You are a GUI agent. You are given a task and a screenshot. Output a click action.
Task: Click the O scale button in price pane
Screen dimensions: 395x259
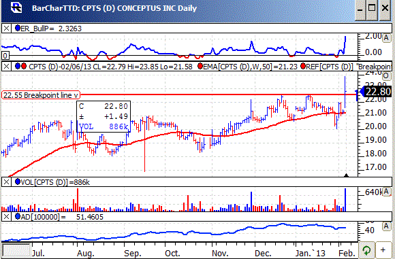(x=386, y=76)
